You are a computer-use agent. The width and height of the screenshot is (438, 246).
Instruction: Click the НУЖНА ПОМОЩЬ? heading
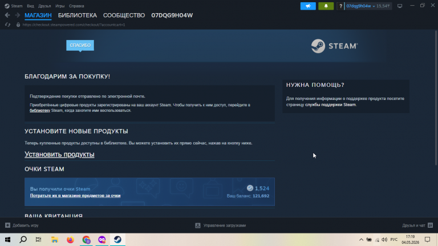(x=315, y=84)
